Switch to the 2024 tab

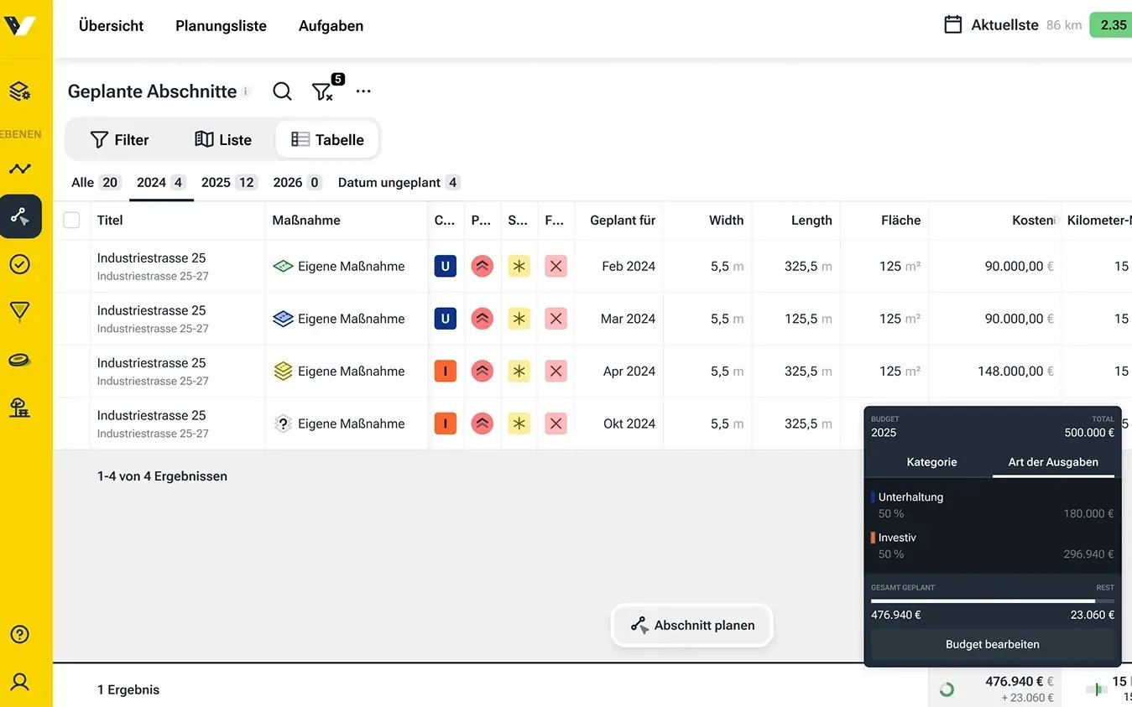161,182
